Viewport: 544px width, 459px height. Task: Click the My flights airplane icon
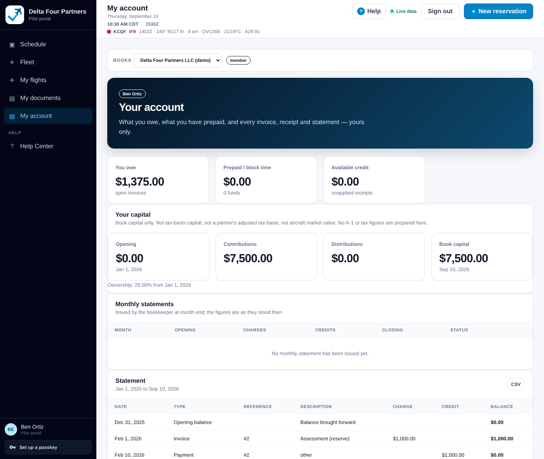(12, 81)
